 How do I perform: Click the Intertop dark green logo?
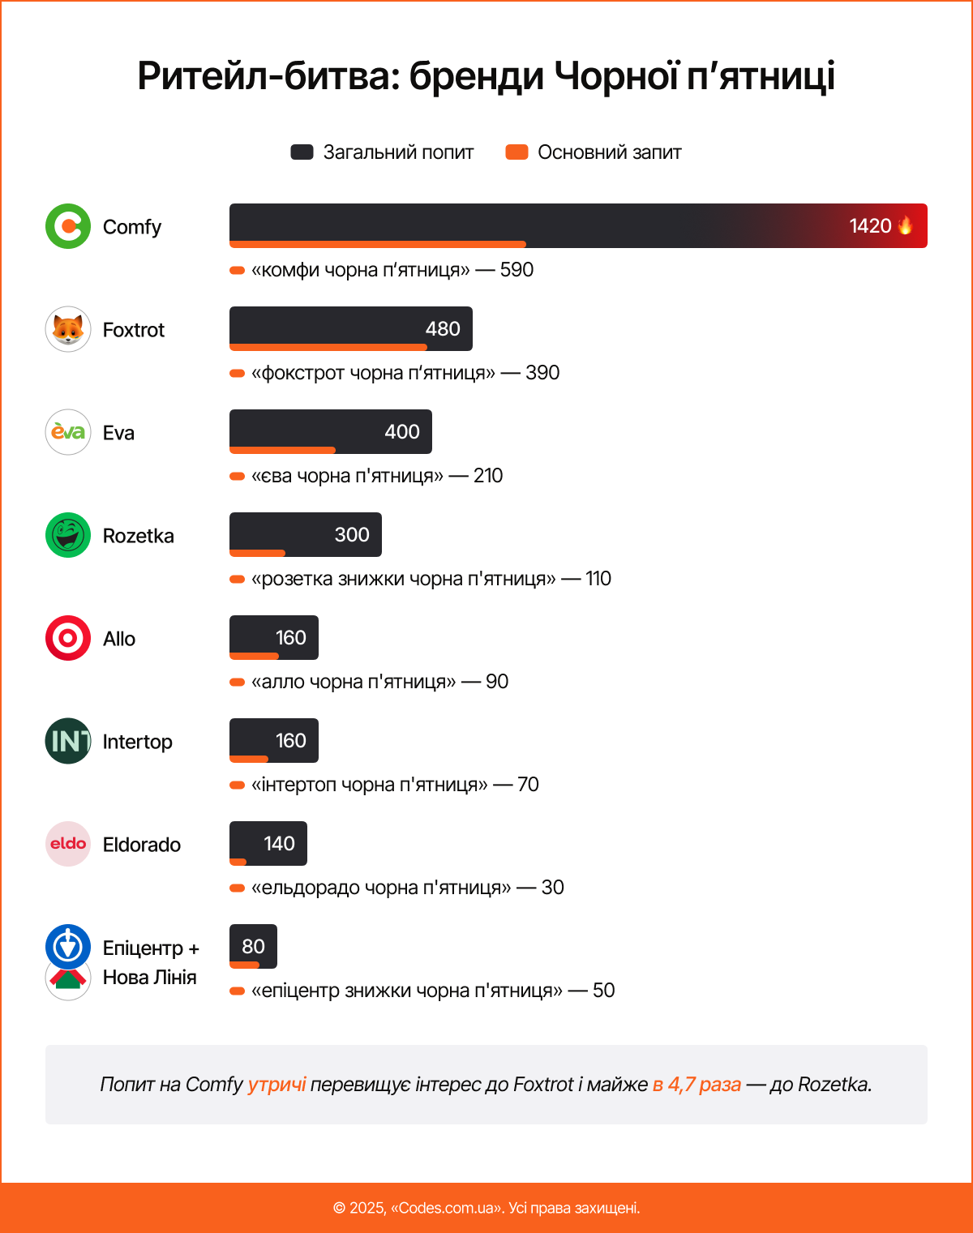point(68,741)
